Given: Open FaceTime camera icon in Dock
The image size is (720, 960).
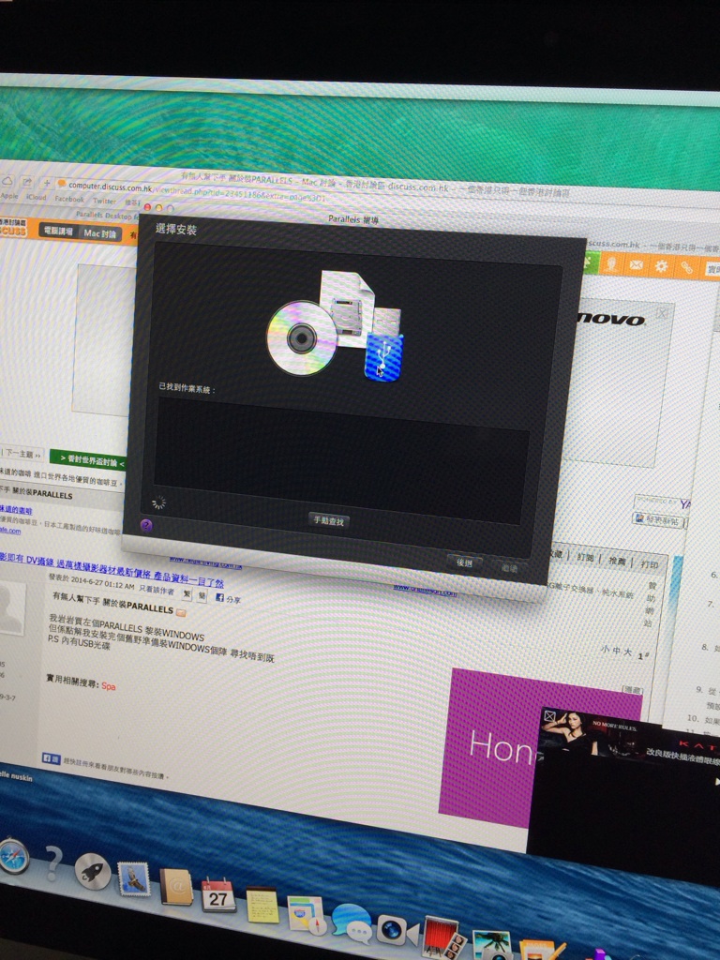Looking at the screenshot, I should [397, 931].
